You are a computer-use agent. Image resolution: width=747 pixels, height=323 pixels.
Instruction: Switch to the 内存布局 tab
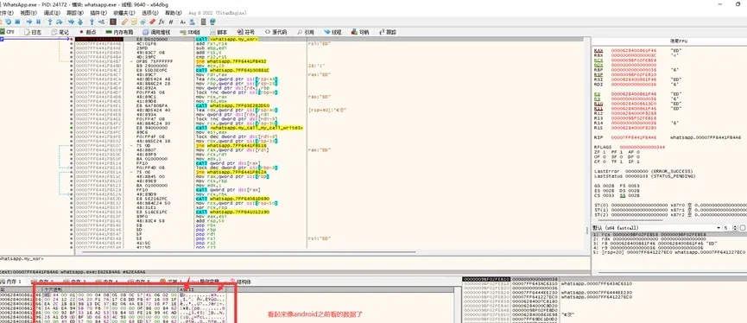click(x=119, y=32)
